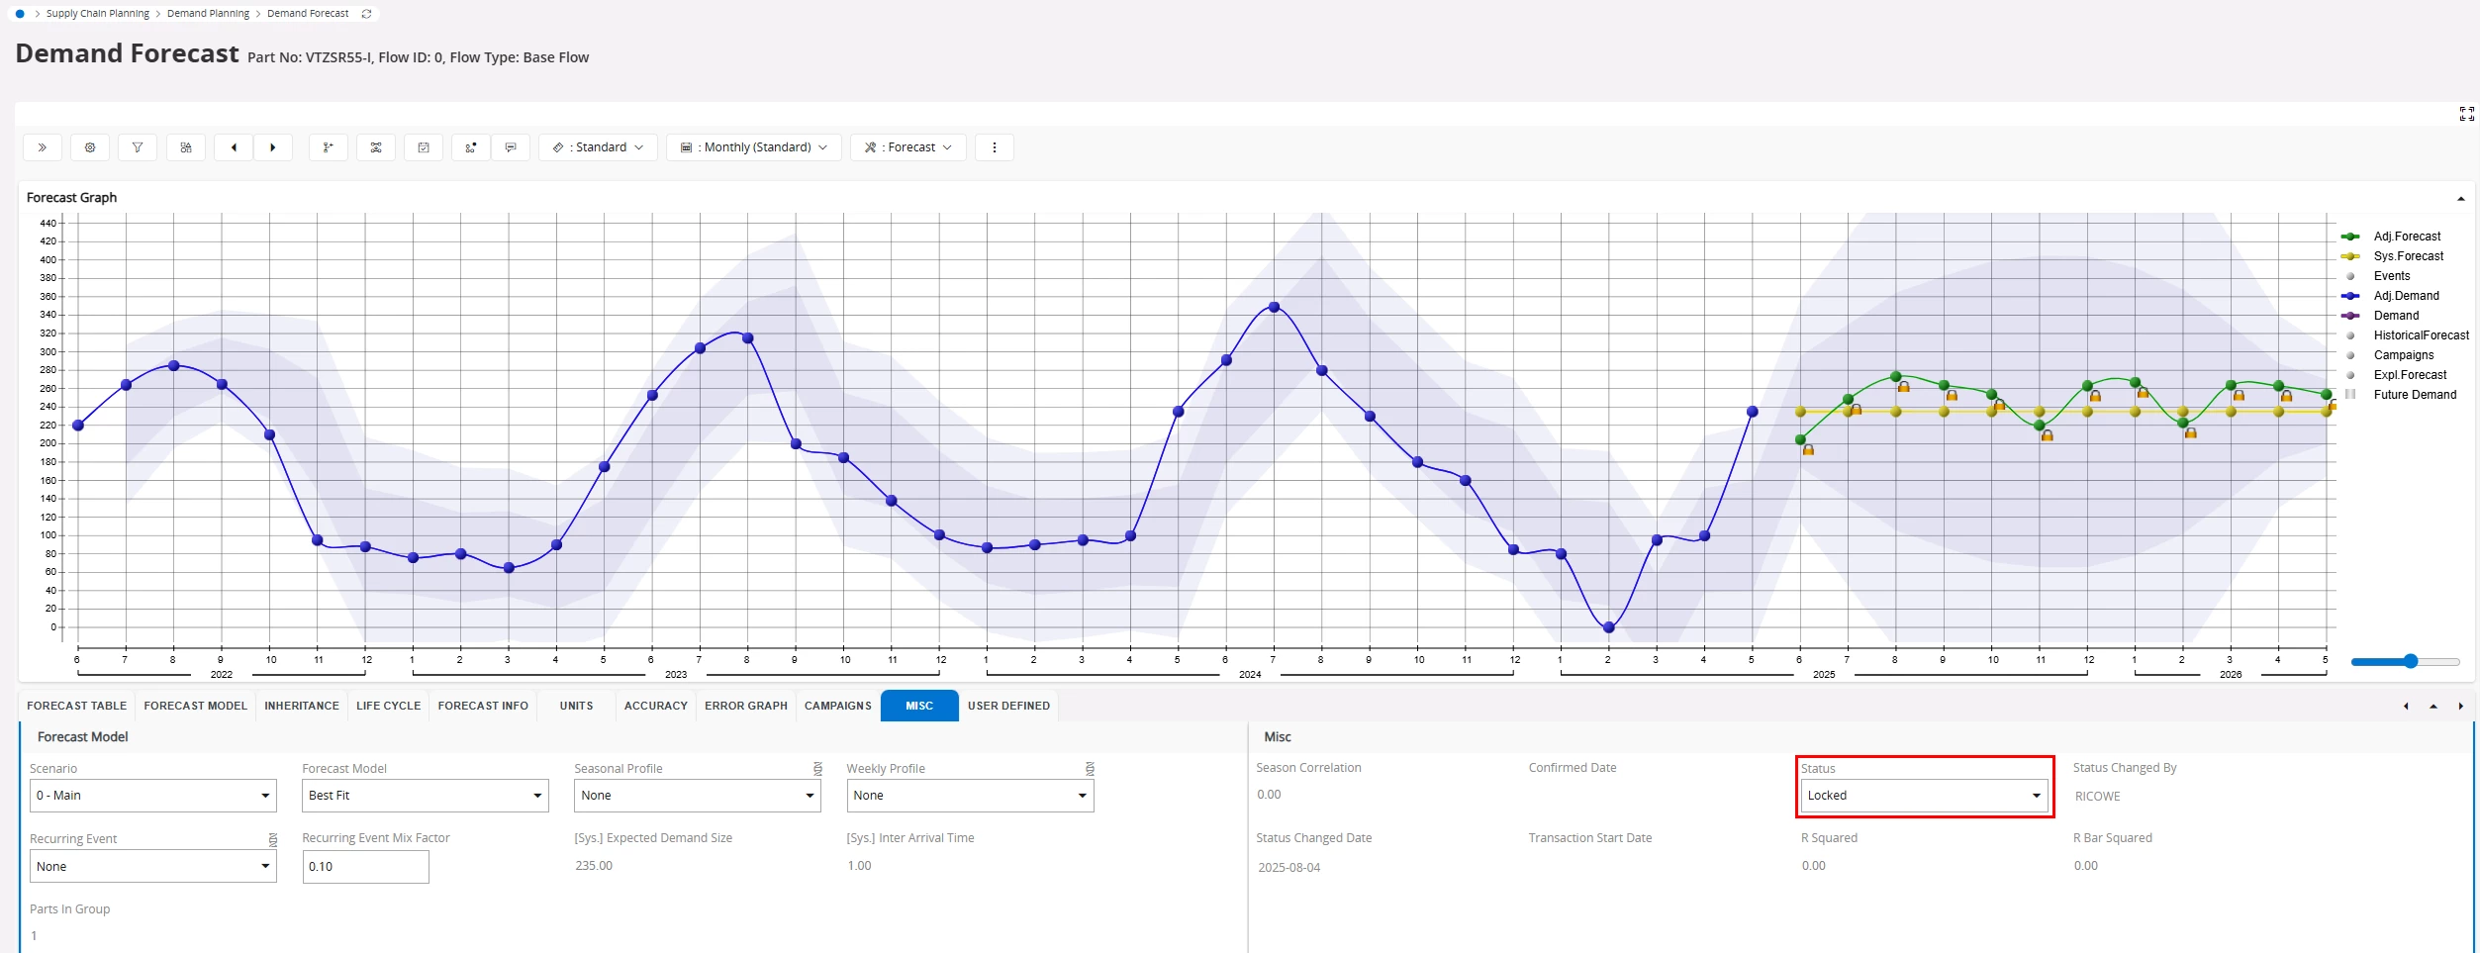Go to the next part with right arrow

[x=273, y=147]
